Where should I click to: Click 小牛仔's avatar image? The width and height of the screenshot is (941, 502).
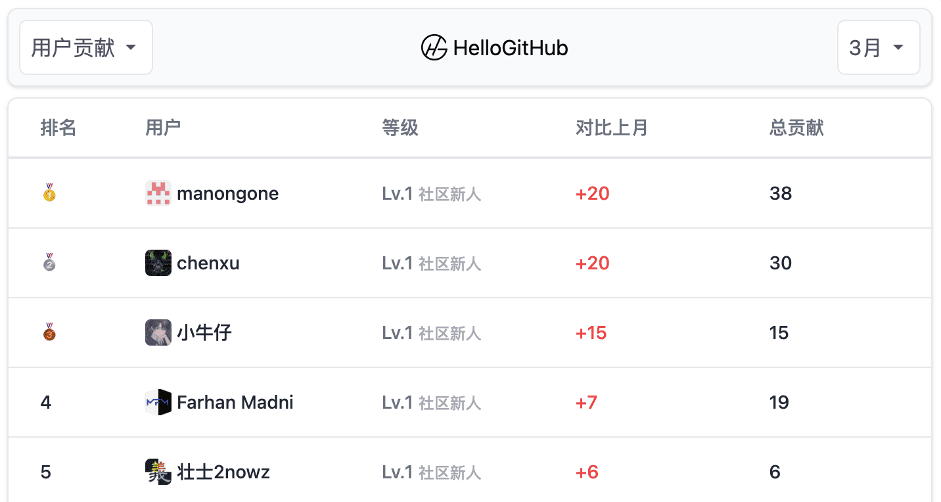[158, 332]
